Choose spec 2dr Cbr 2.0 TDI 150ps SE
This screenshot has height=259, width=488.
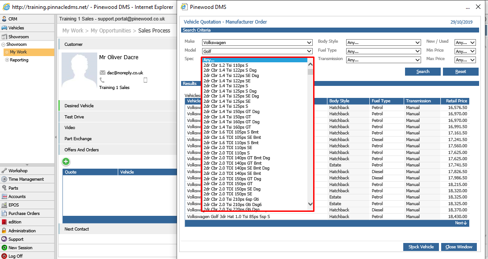[255, 194]
